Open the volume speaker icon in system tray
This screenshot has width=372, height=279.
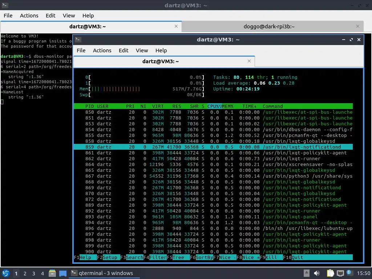click(317, 273)
